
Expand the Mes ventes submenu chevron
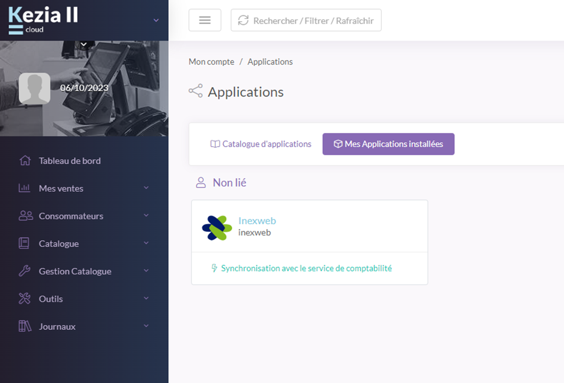[146, 188]
